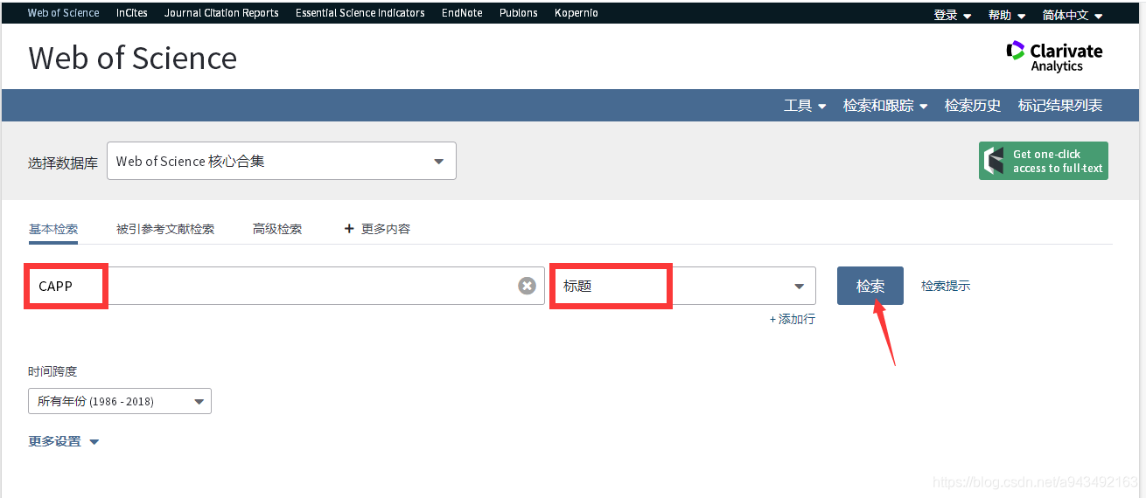Open the Kopernio link

(x=576, y=13)
